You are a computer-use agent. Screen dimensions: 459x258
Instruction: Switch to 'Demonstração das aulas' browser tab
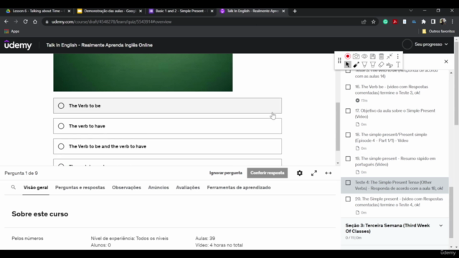(x=110, y=11)
